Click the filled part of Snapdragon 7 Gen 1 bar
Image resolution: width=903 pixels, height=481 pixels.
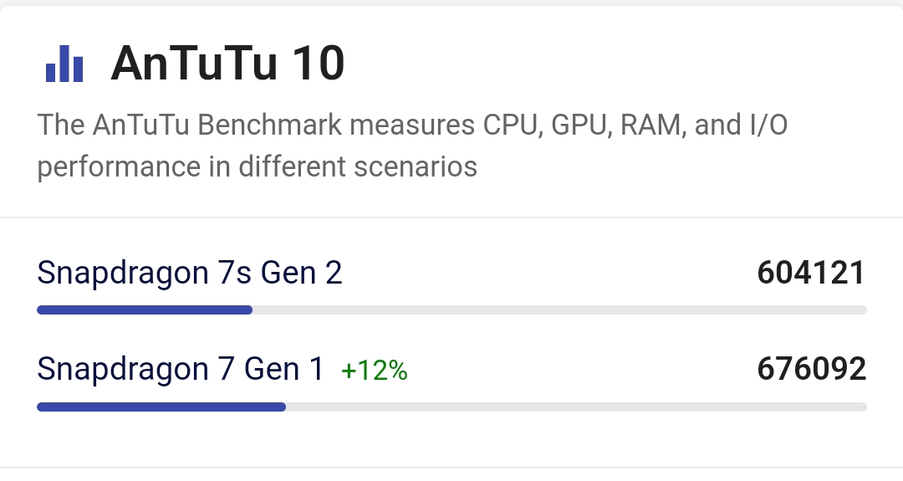(161, 407)
